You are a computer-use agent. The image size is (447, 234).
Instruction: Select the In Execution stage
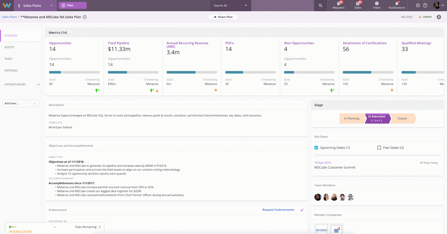tap(377, 118)
